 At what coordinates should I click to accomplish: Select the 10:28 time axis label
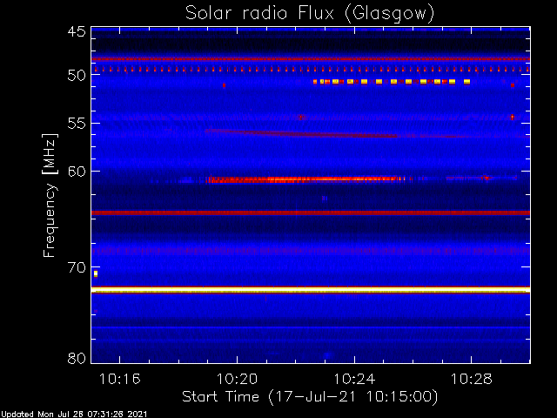(472, 379)
